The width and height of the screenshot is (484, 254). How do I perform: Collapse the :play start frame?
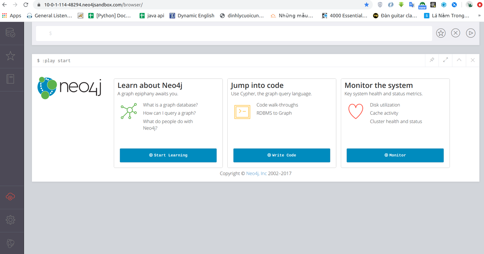pos(459,60)
